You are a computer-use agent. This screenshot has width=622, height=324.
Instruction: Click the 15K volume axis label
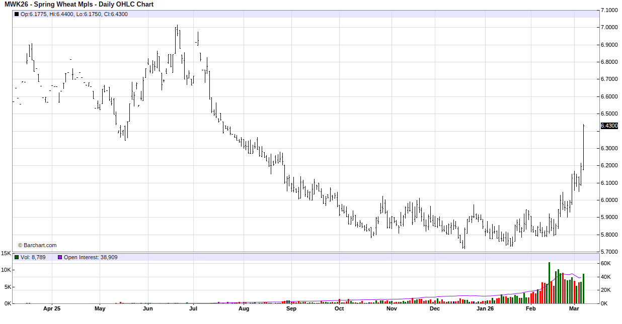click(6, 253)
